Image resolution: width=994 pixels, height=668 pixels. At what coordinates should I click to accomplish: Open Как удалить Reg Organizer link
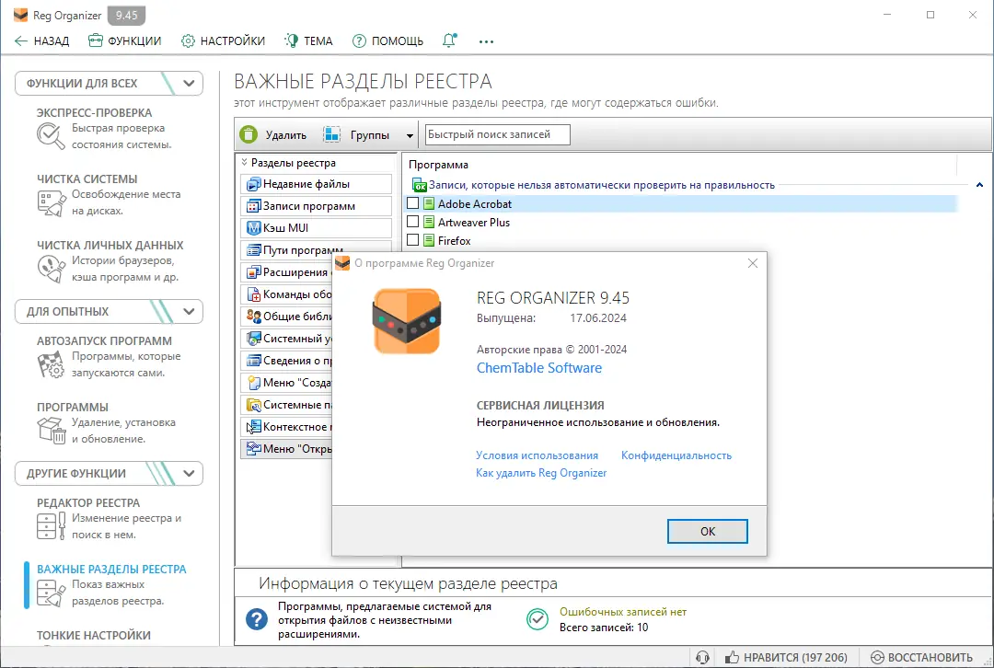(541, 473)
